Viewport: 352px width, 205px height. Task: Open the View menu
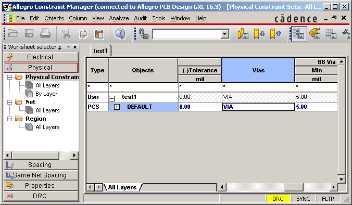(98, 18)
